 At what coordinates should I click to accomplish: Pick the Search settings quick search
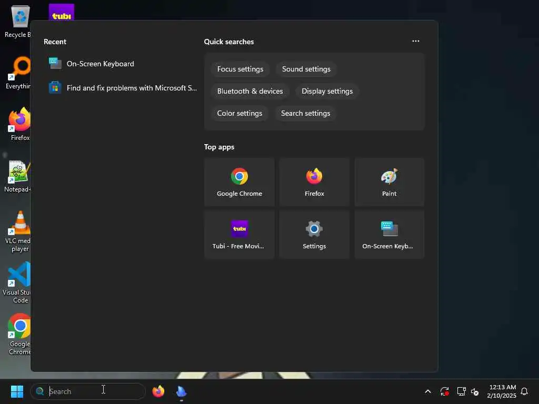(305, 113)
